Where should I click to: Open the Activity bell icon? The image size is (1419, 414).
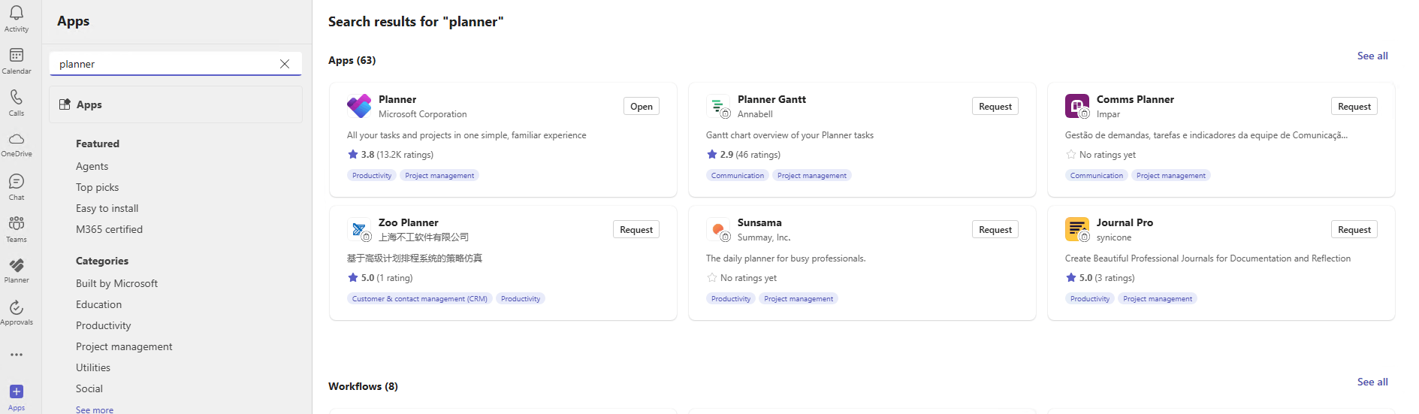[x=17, y=13]
